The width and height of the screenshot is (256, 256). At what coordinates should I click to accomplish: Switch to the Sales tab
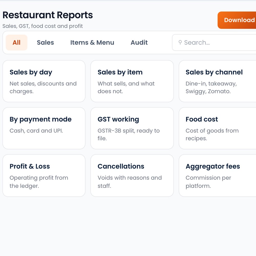coord(45,42)
